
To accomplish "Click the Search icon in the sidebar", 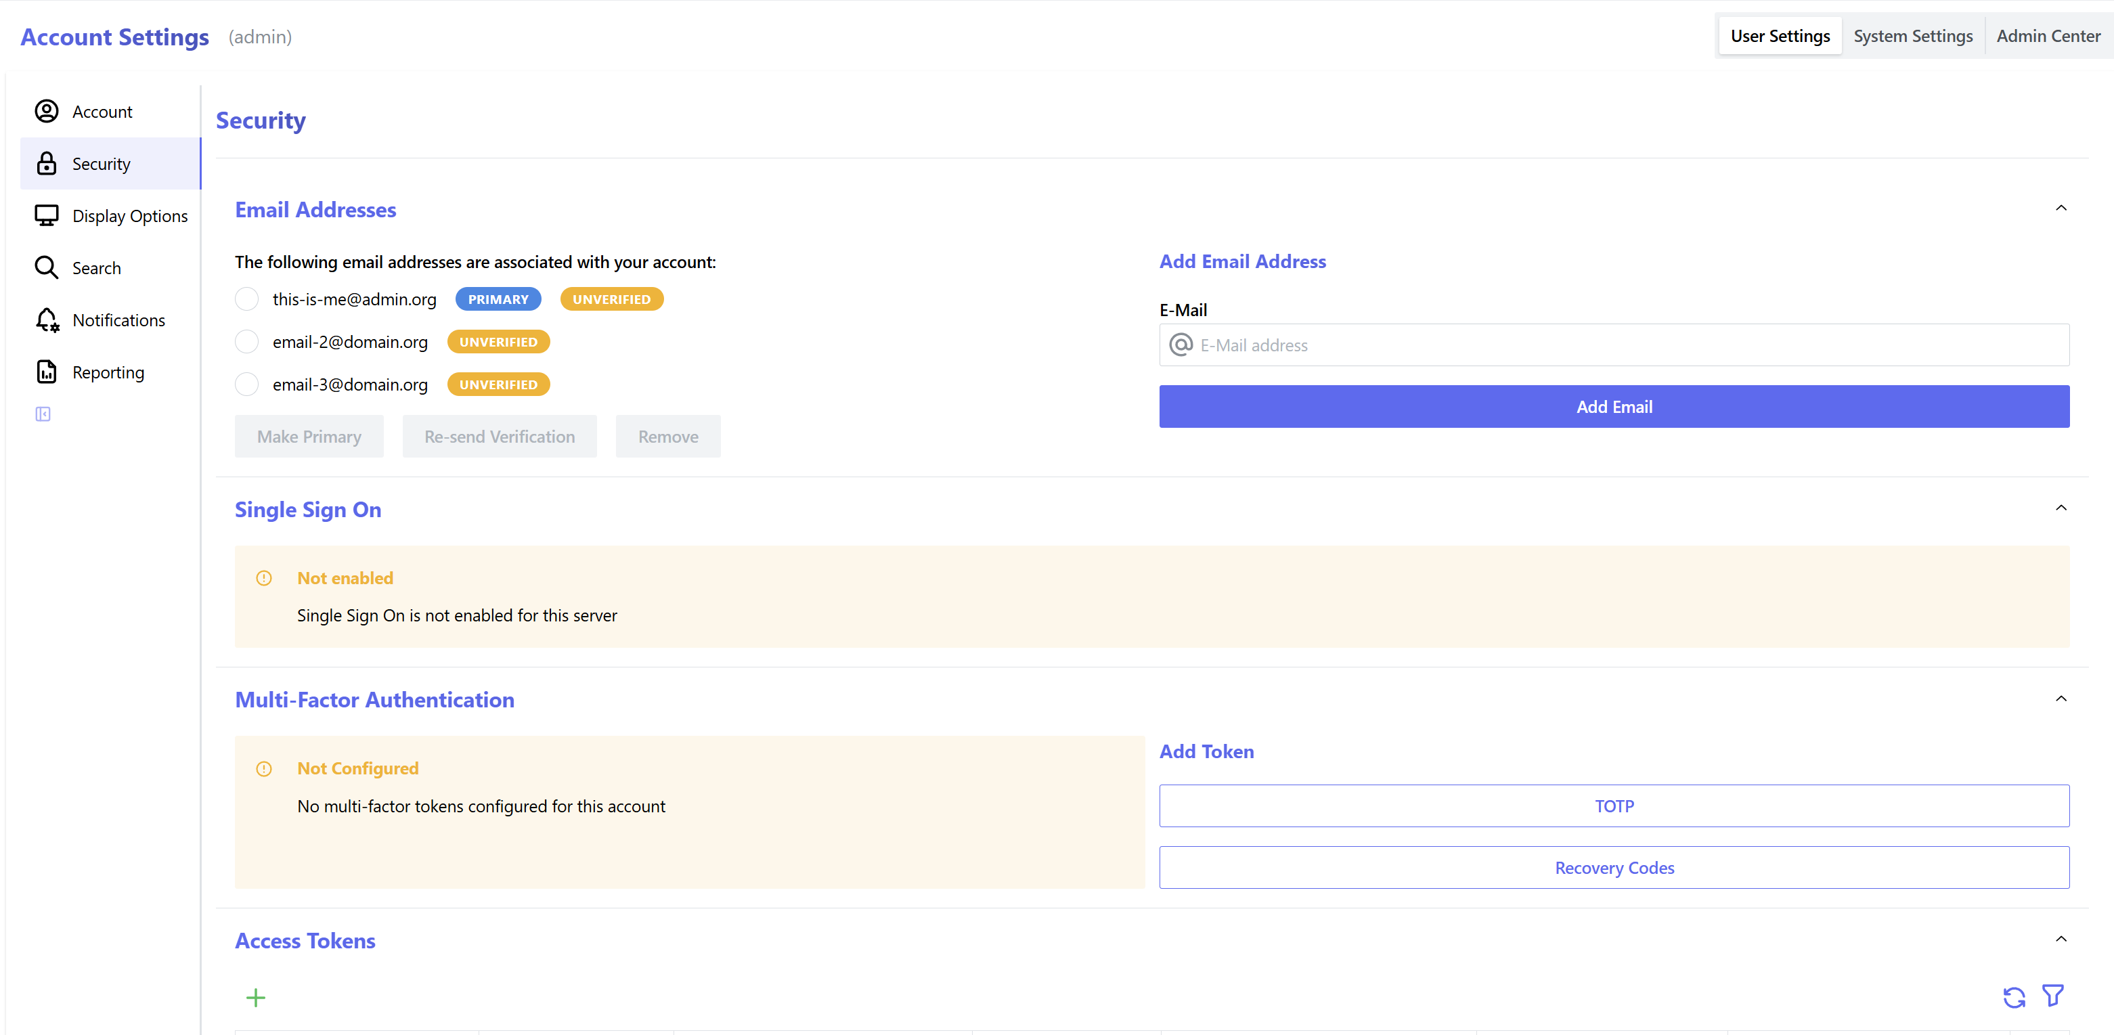I will click(47, 267).
